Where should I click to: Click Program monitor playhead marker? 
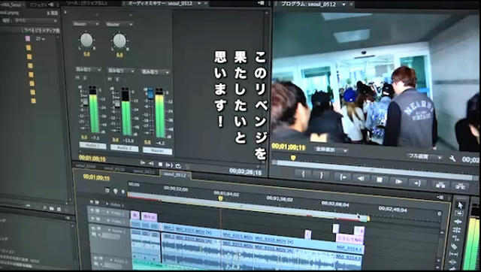point(293,158)
